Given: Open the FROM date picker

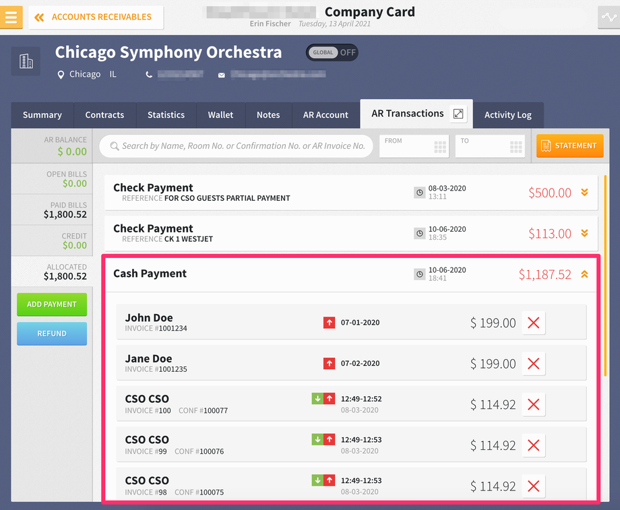Looking at the screenshot, I should (414, 146).
